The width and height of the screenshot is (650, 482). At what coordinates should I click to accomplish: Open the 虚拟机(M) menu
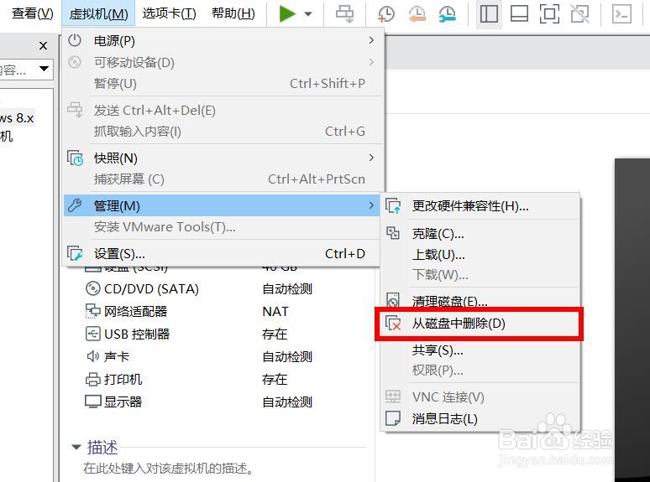coord(98,13)
